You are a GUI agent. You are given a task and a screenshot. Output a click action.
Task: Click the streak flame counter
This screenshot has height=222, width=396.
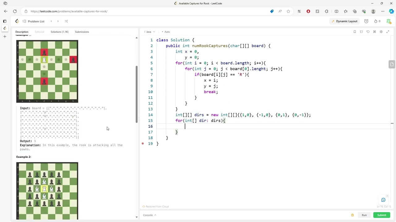tap(377, 21)
